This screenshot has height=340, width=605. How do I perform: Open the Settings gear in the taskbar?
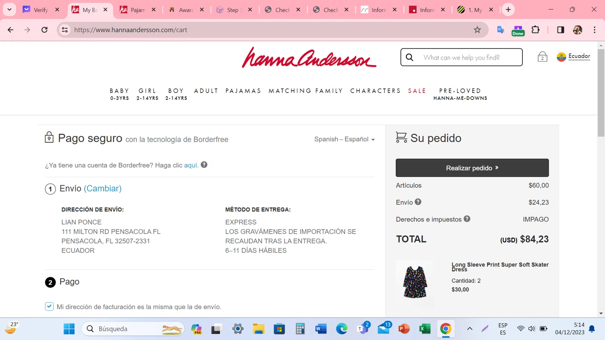(x=238, y=329)
